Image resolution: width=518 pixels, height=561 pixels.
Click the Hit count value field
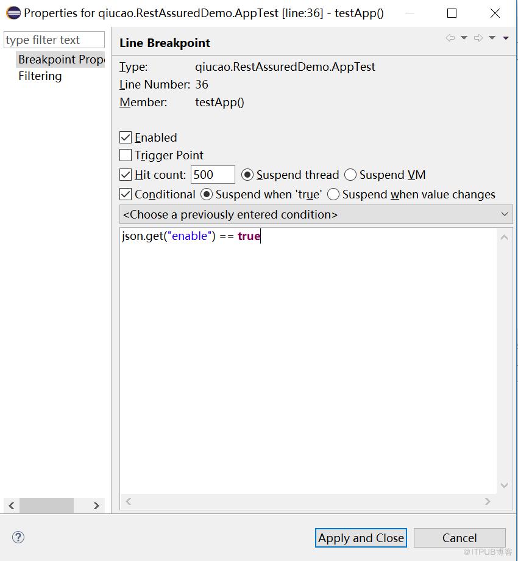[x=213, y=175]
